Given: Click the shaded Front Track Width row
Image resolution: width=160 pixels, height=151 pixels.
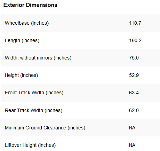Looking at the screenshot, I should 80,93.
